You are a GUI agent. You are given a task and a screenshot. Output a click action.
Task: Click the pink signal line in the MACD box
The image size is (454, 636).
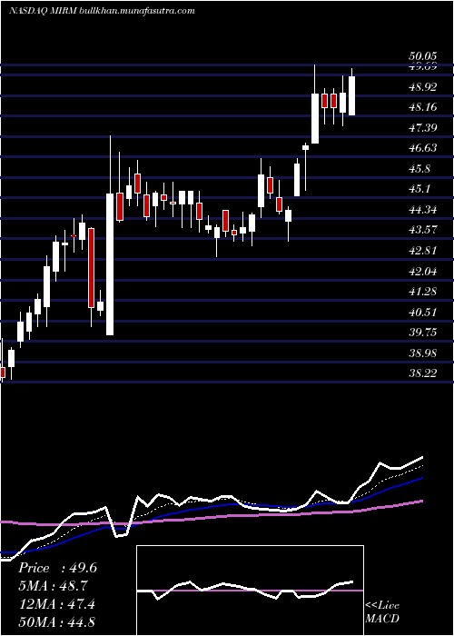point(250,591)
